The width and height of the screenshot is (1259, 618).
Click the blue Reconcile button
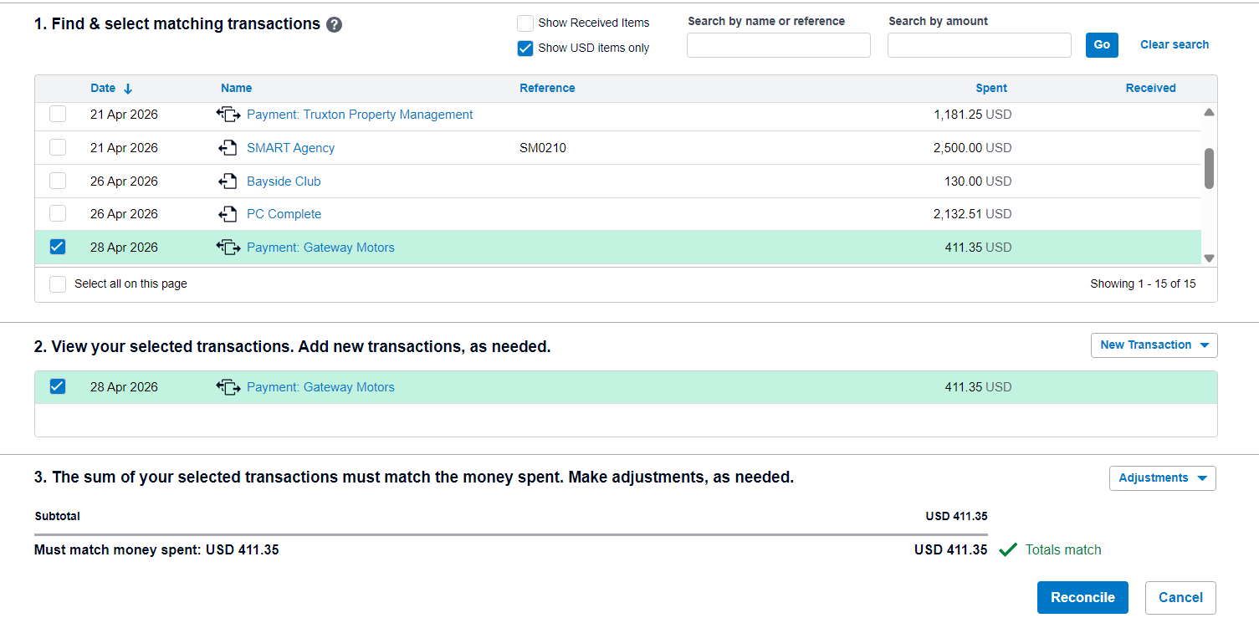(x=1082, y=597)
